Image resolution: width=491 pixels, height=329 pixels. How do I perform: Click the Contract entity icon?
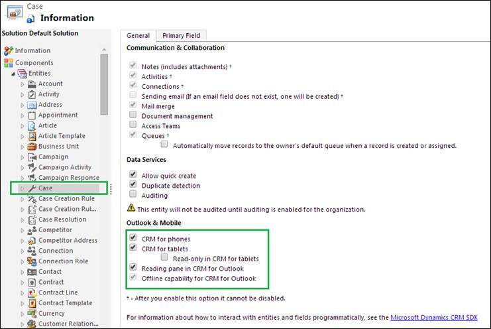(x=32, y=283)
